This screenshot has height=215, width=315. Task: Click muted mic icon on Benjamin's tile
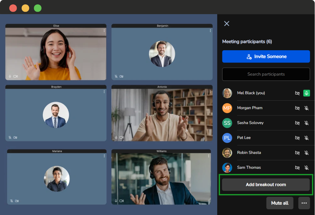click(x=116, y=76)
